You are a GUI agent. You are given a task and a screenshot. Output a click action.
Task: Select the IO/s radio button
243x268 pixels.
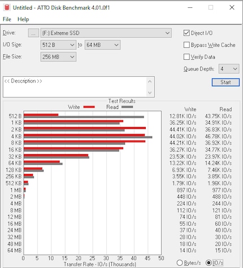[209, 262]
